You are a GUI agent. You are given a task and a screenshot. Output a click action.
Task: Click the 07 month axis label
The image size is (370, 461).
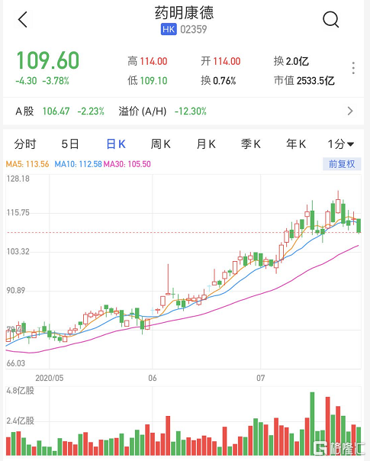[261, 378]
